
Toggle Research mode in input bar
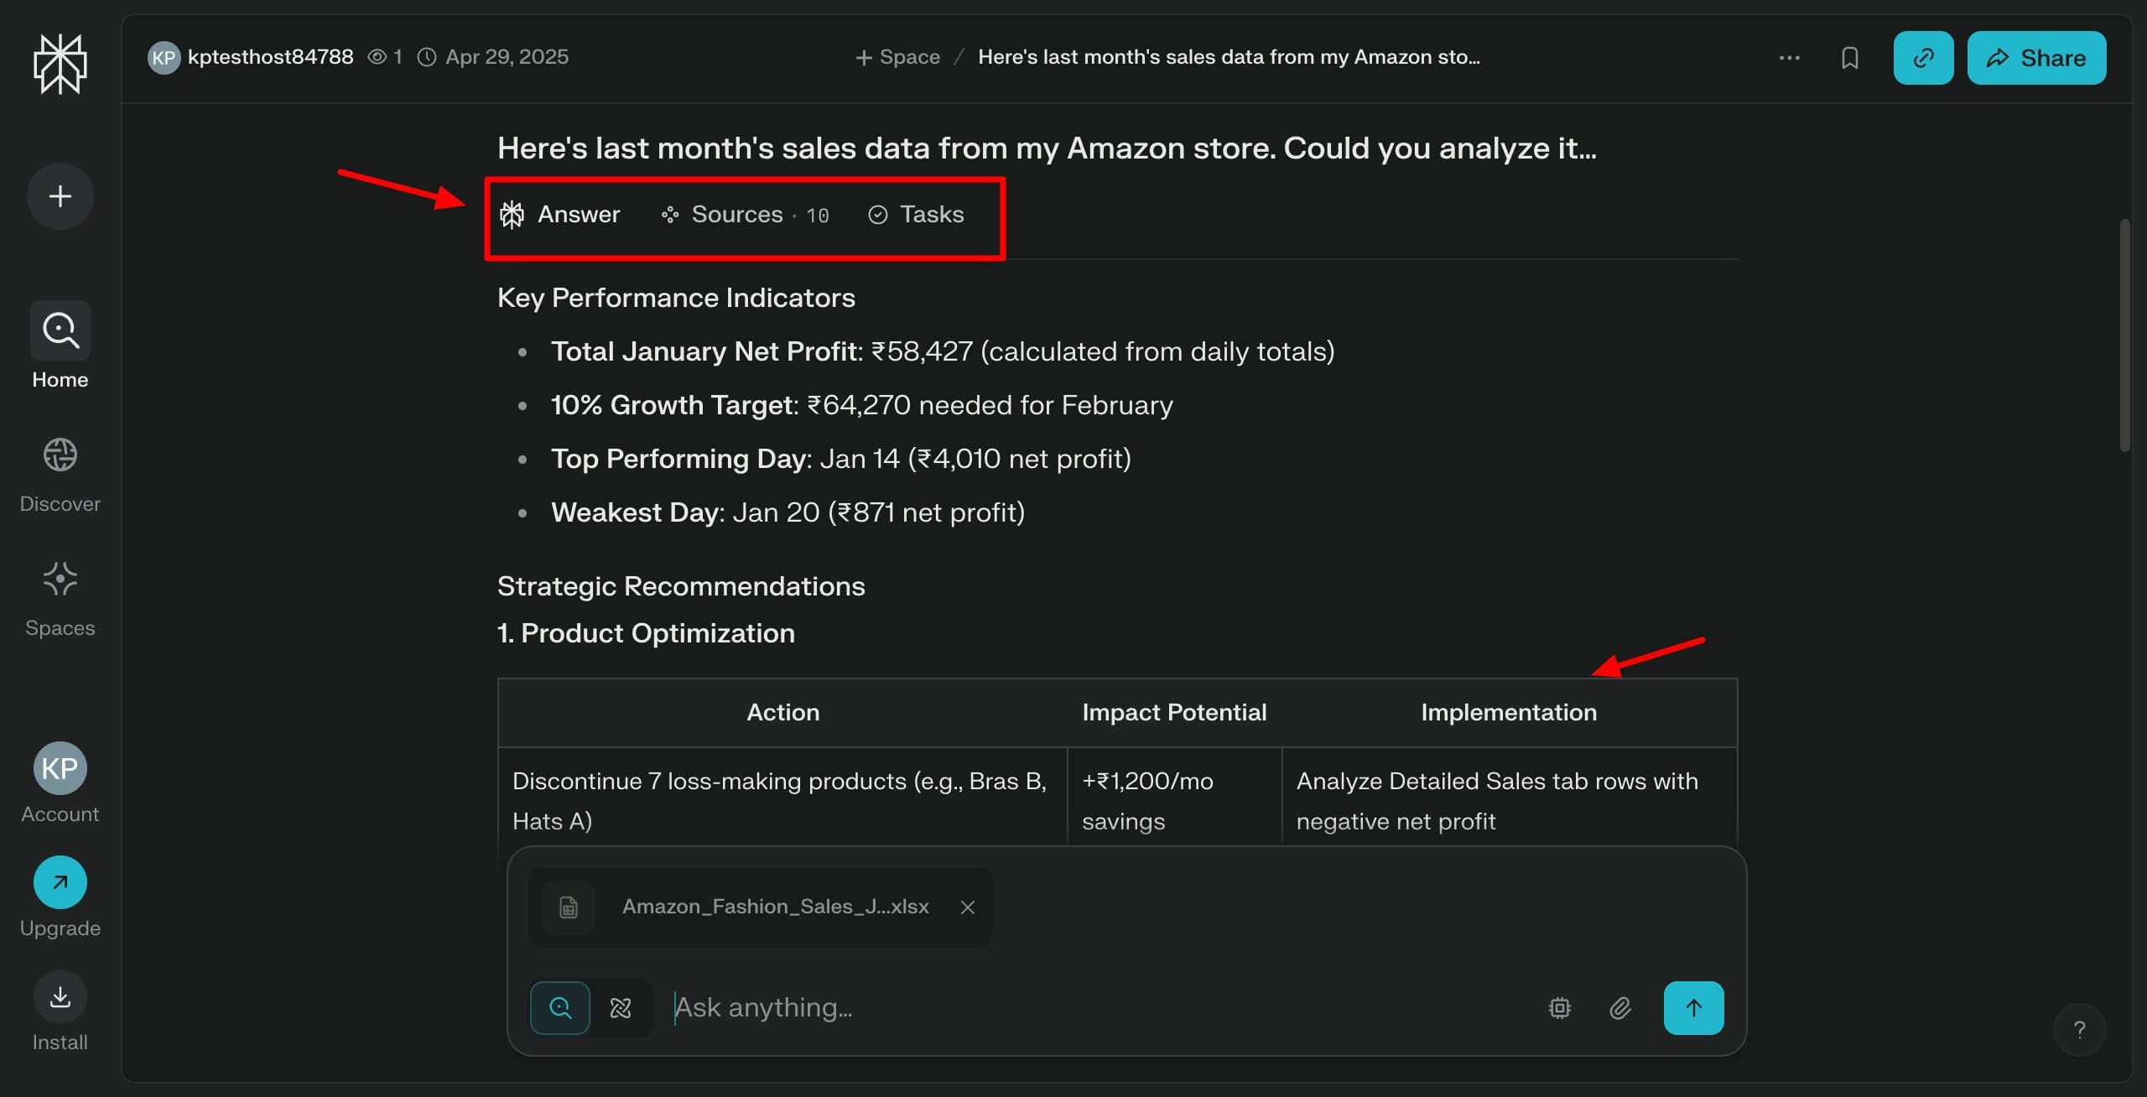click(x=621, y=1008)
